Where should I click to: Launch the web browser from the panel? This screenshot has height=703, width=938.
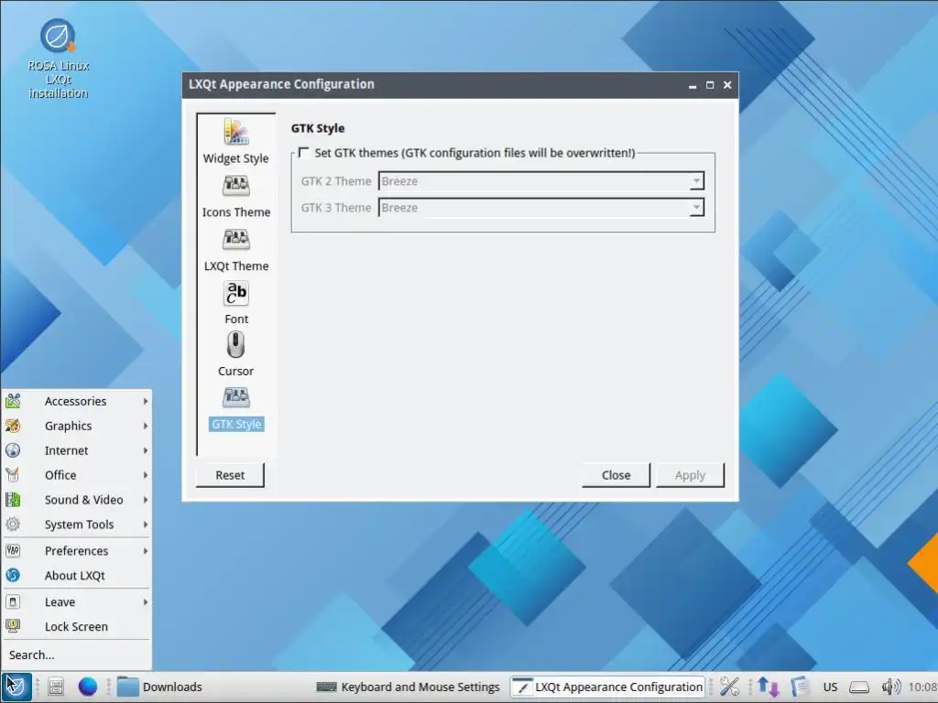pyautogui.click(x=87, y=687)
